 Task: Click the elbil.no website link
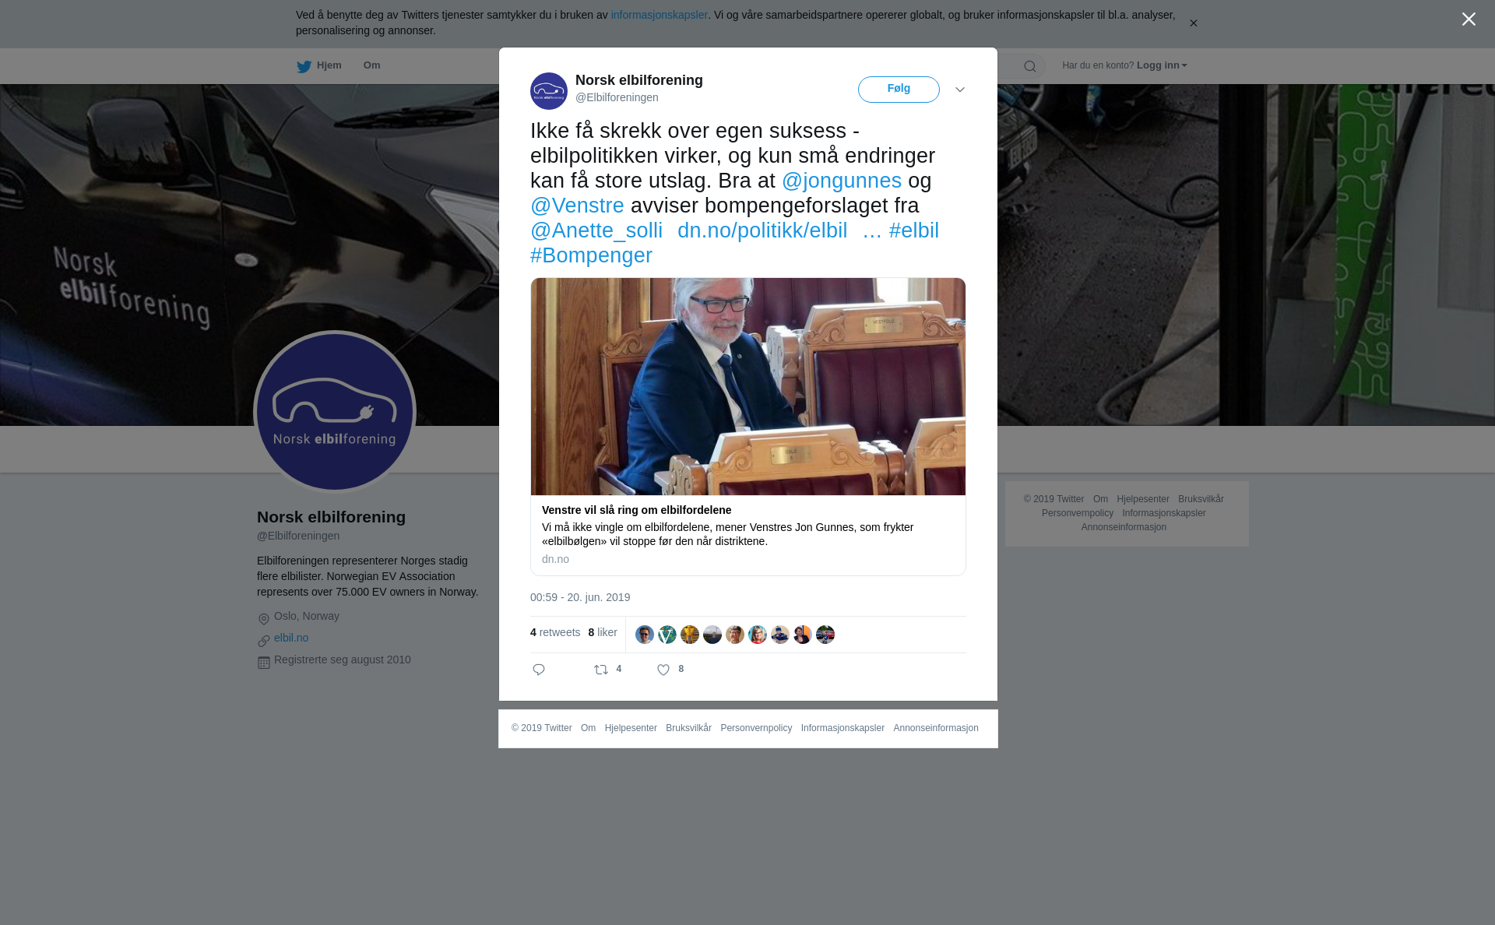coord(291,638)
